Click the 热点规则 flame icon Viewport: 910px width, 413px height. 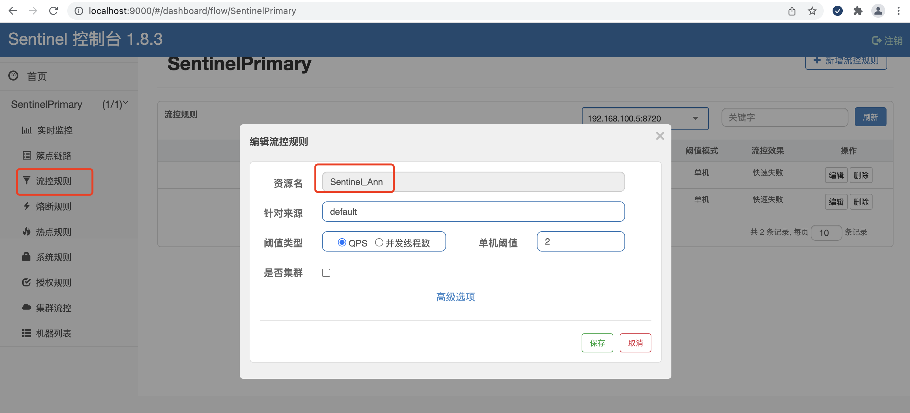(27, 232)
